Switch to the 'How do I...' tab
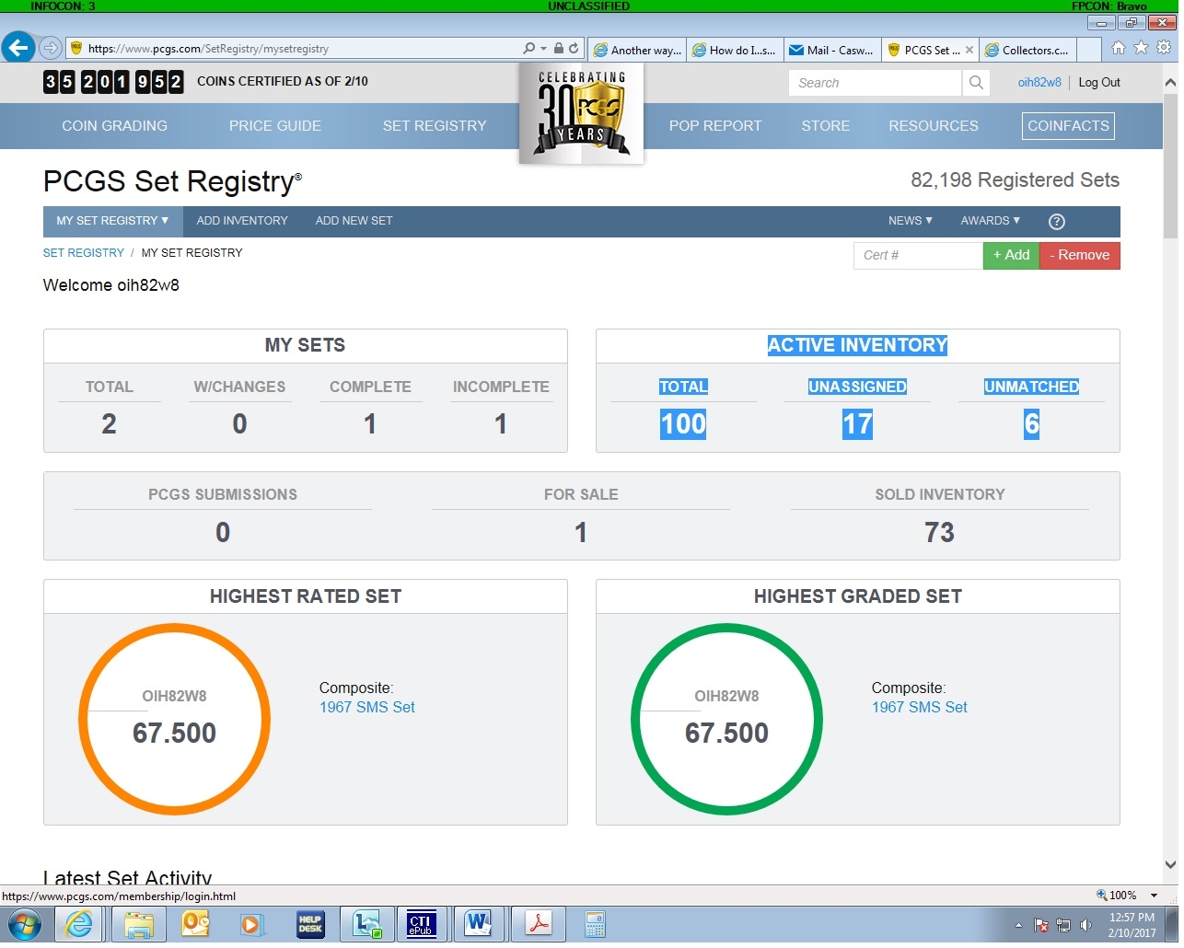Image resolution: width=1184 pixels, height=948 pixels. pos(735,50)
